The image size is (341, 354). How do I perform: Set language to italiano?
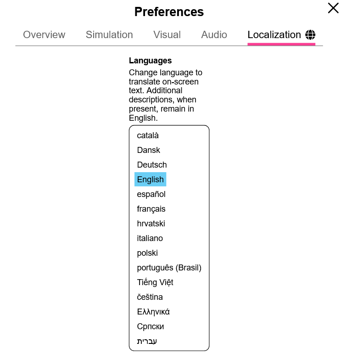(150, 238)
